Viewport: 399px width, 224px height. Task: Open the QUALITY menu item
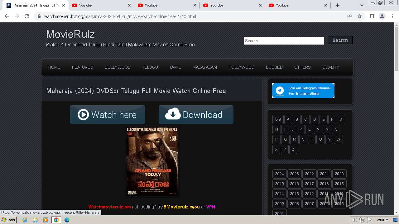click(x=330, y=67)
